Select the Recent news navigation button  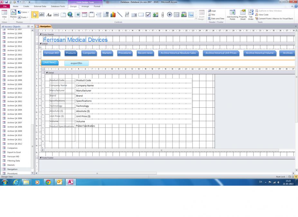pyautogui.click(x=145, y=53)
